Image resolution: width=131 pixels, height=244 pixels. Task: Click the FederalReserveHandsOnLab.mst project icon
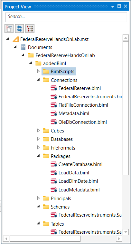[16, 39]
